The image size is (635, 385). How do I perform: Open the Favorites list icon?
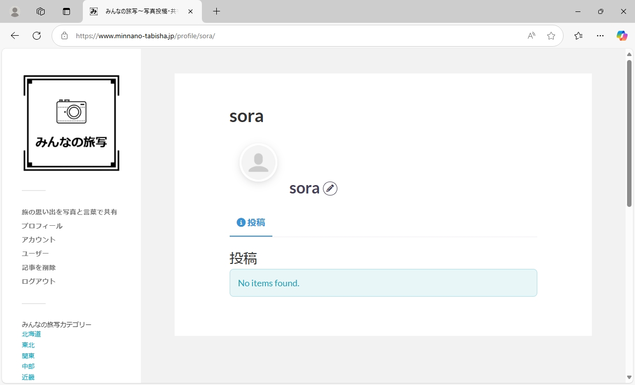578,36
